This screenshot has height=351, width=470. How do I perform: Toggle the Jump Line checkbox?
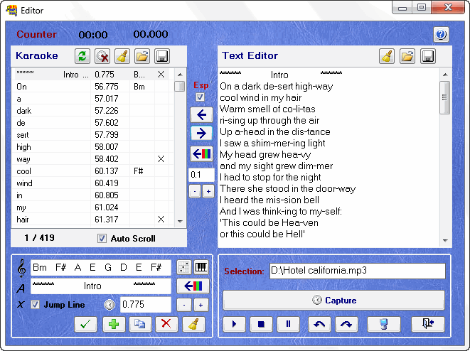[36, 305]
